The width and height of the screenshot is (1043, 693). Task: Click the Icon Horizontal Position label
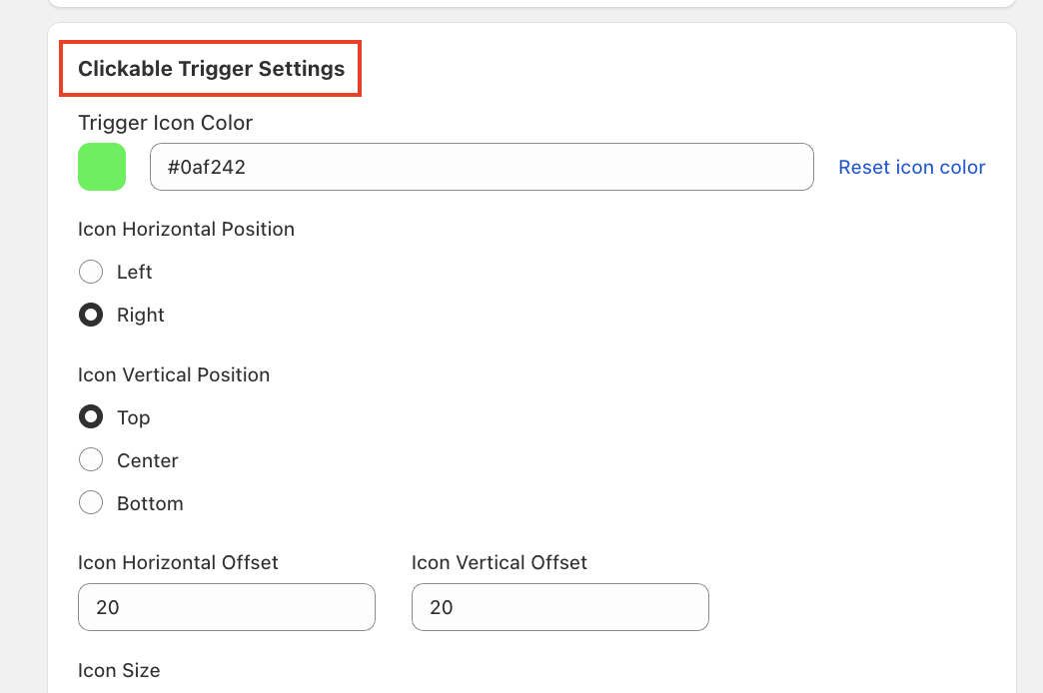point(186,229)
